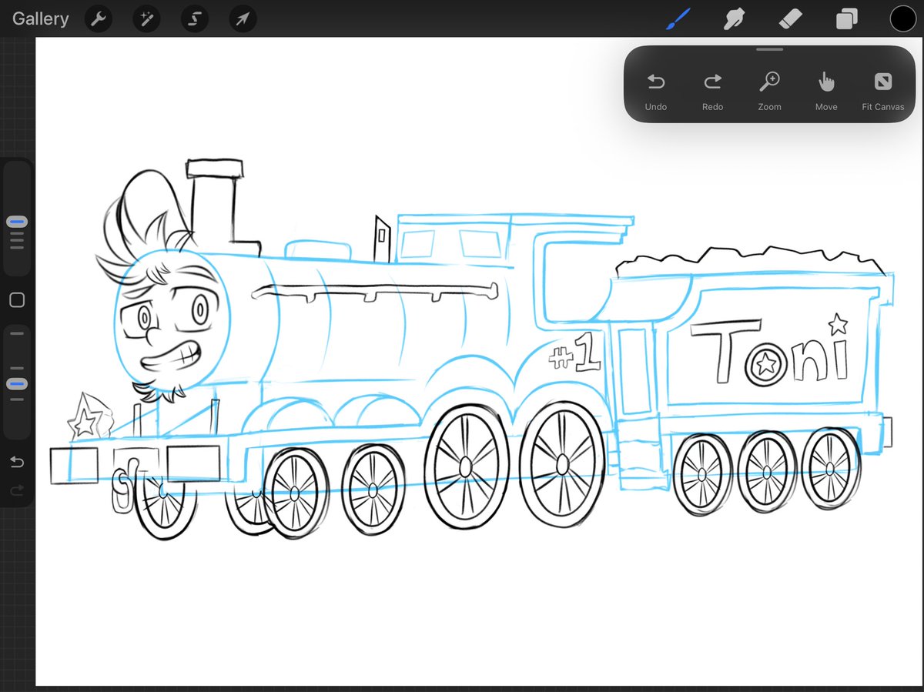Tap Redo in the QuickMenu
Viewport: 924px width, 692px height.
tap(713, 92)
